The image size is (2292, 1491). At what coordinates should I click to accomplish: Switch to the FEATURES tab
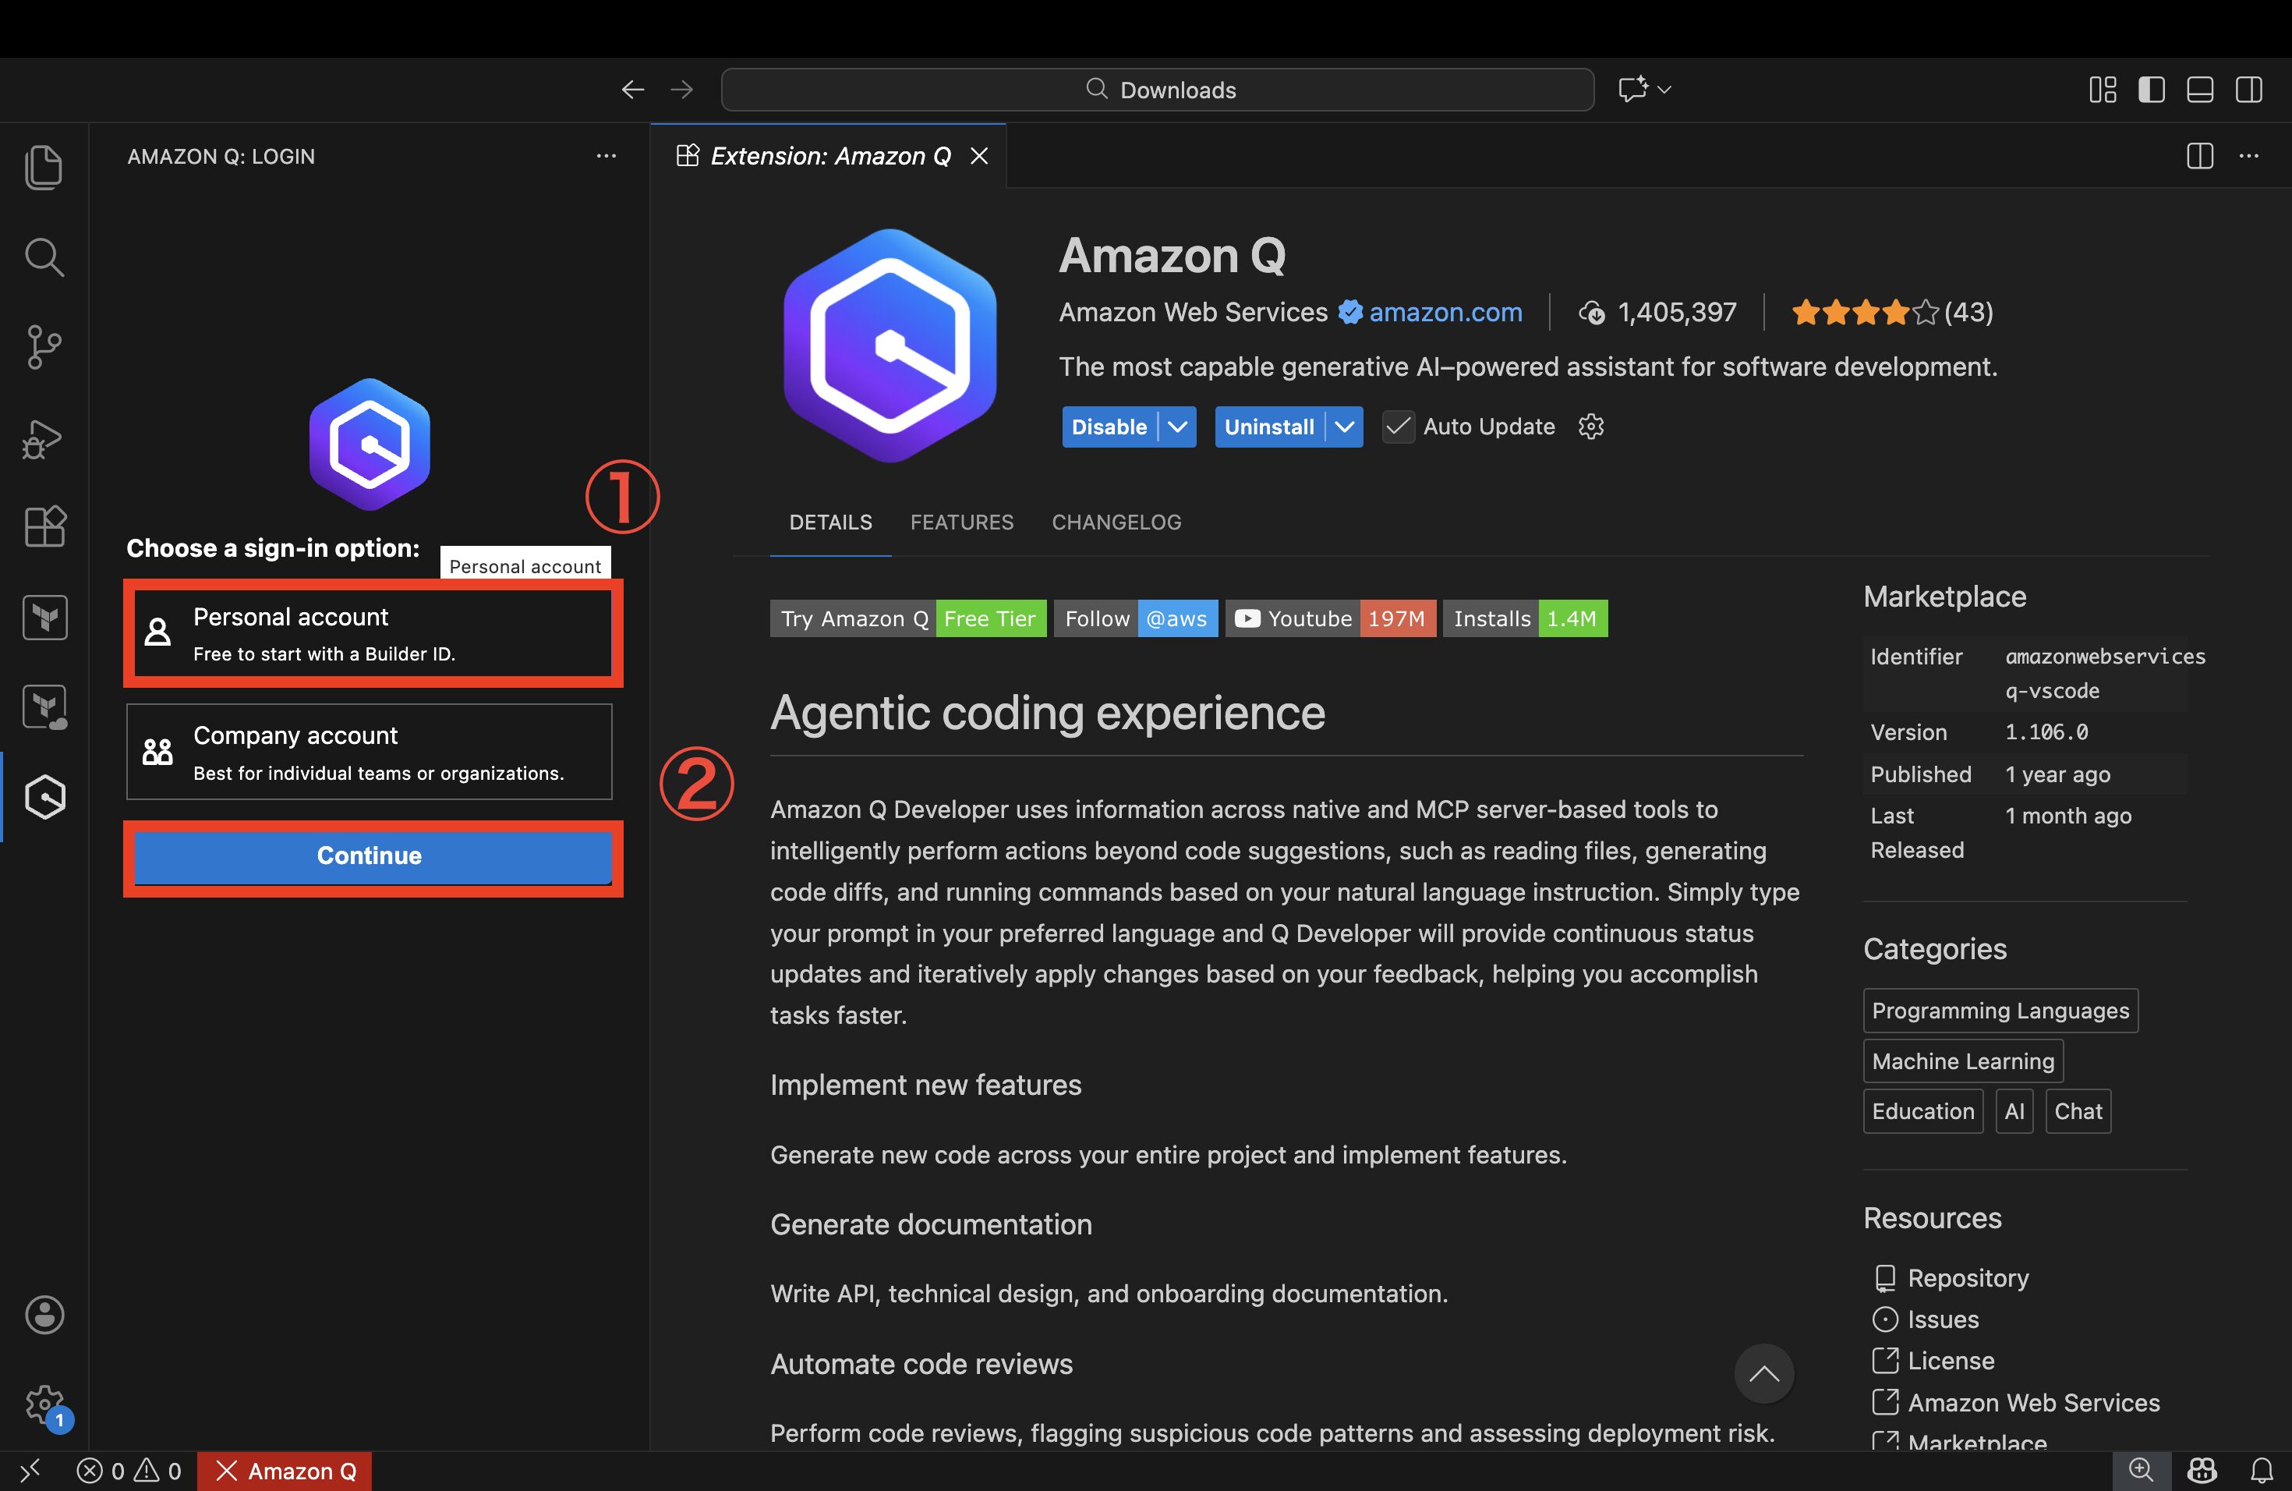pos(961,522)
